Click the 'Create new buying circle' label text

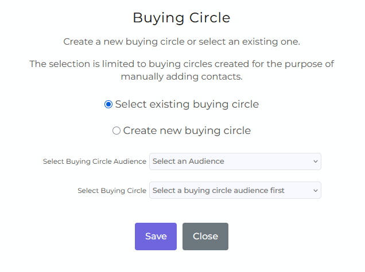point(187,131)
